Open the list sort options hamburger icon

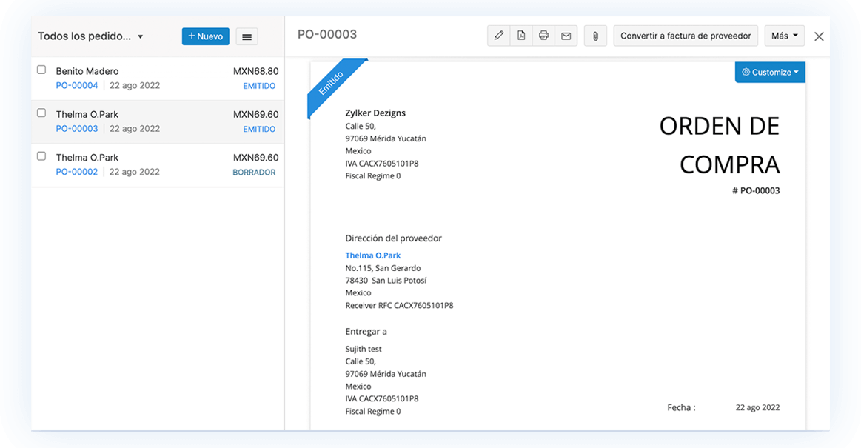pos(247,36)
